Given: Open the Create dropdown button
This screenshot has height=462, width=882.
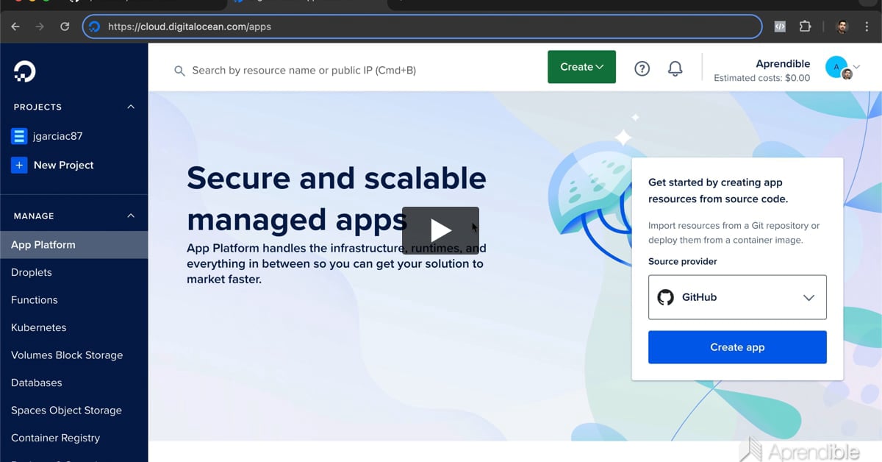Looking at the screenshot, I should coord(581,67).
